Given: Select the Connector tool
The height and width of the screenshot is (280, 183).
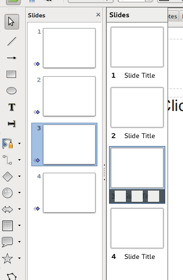Looking at the screenshot, I should click(7, 160).
